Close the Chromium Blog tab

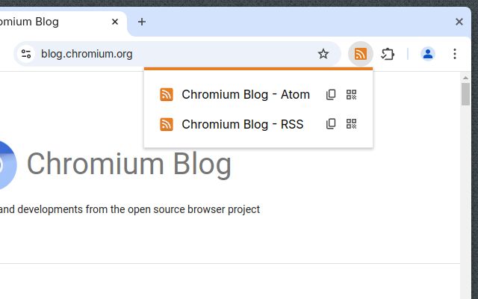click(x=115, y=22)
